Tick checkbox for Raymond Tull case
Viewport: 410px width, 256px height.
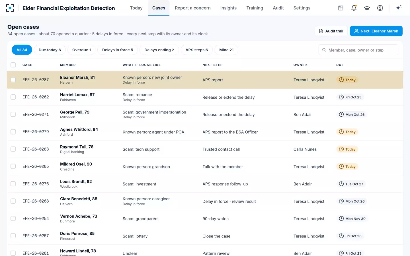[x=13, y=149]
